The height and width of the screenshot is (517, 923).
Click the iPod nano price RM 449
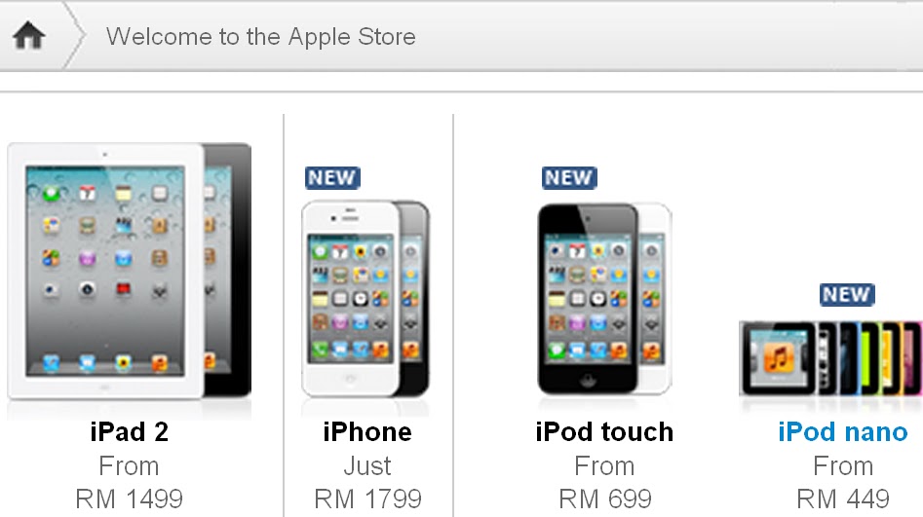[843, 499]
